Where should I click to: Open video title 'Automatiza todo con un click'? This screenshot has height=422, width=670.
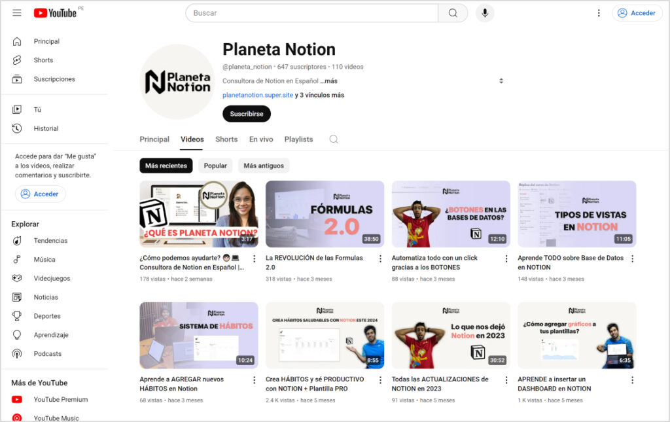pos(434,262)
